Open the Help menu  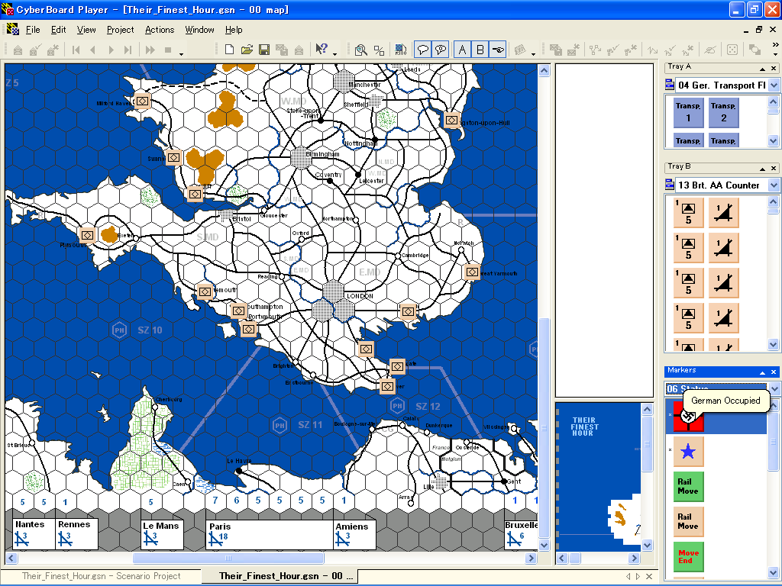click(x=234, y=30)
